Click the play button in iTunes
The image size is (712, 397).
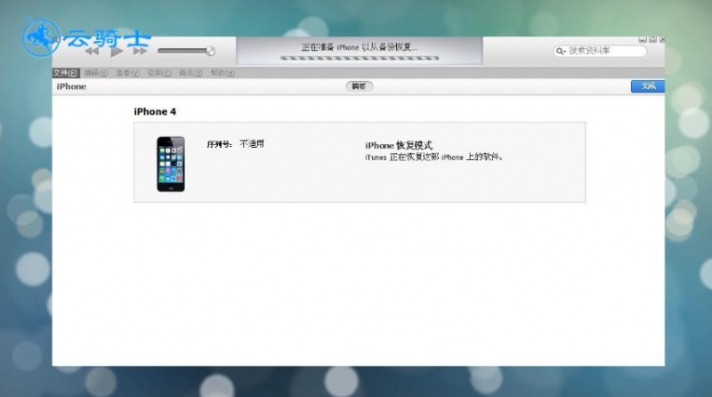117,51
